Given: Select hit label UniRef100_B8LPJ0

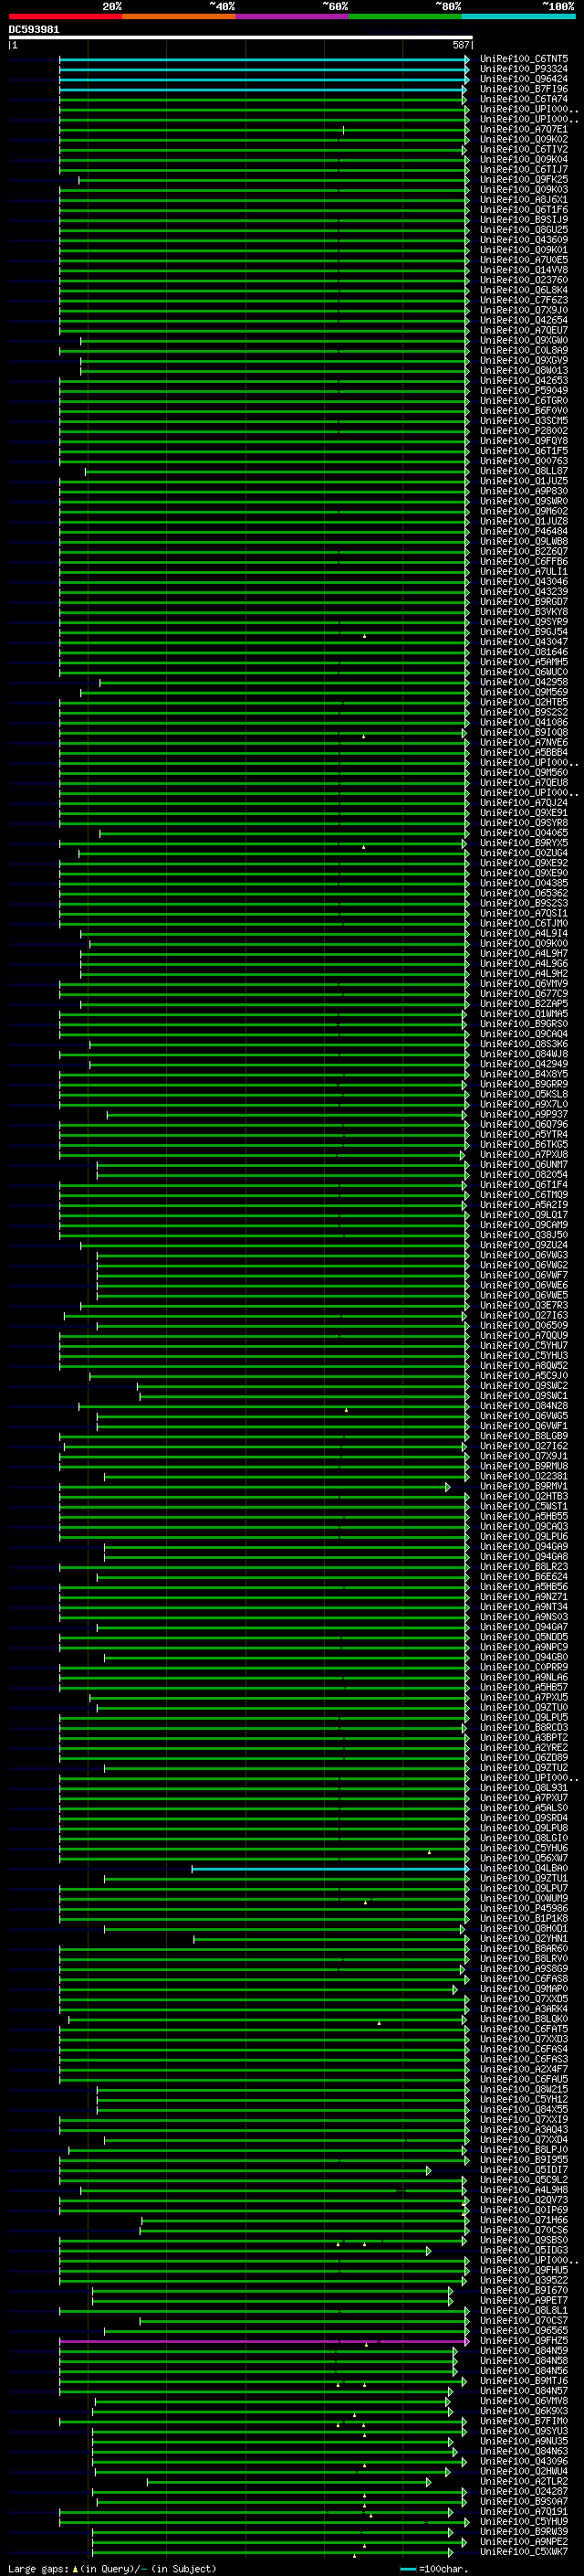Looking at the screenshot, I should [524, 2149].
